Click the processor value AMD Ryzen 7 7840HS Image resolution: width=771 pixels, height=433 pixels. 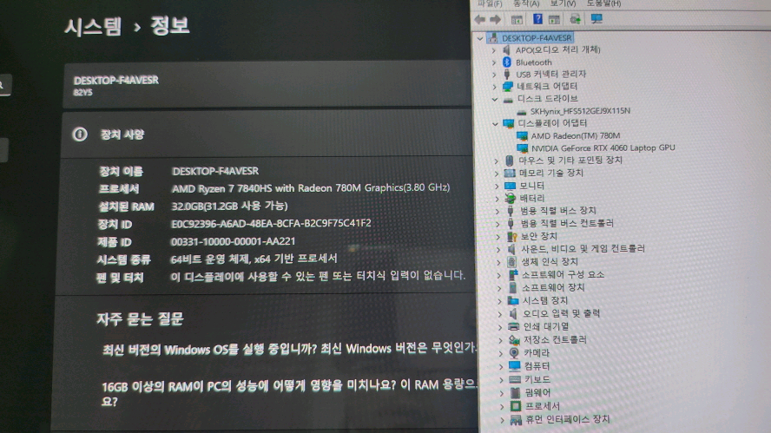point(310,187)
